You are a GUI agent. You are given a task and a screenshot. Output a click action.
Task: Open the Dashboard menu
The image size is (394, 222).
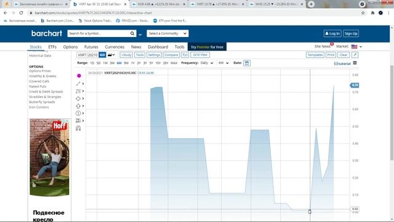(x=158, y=47)
